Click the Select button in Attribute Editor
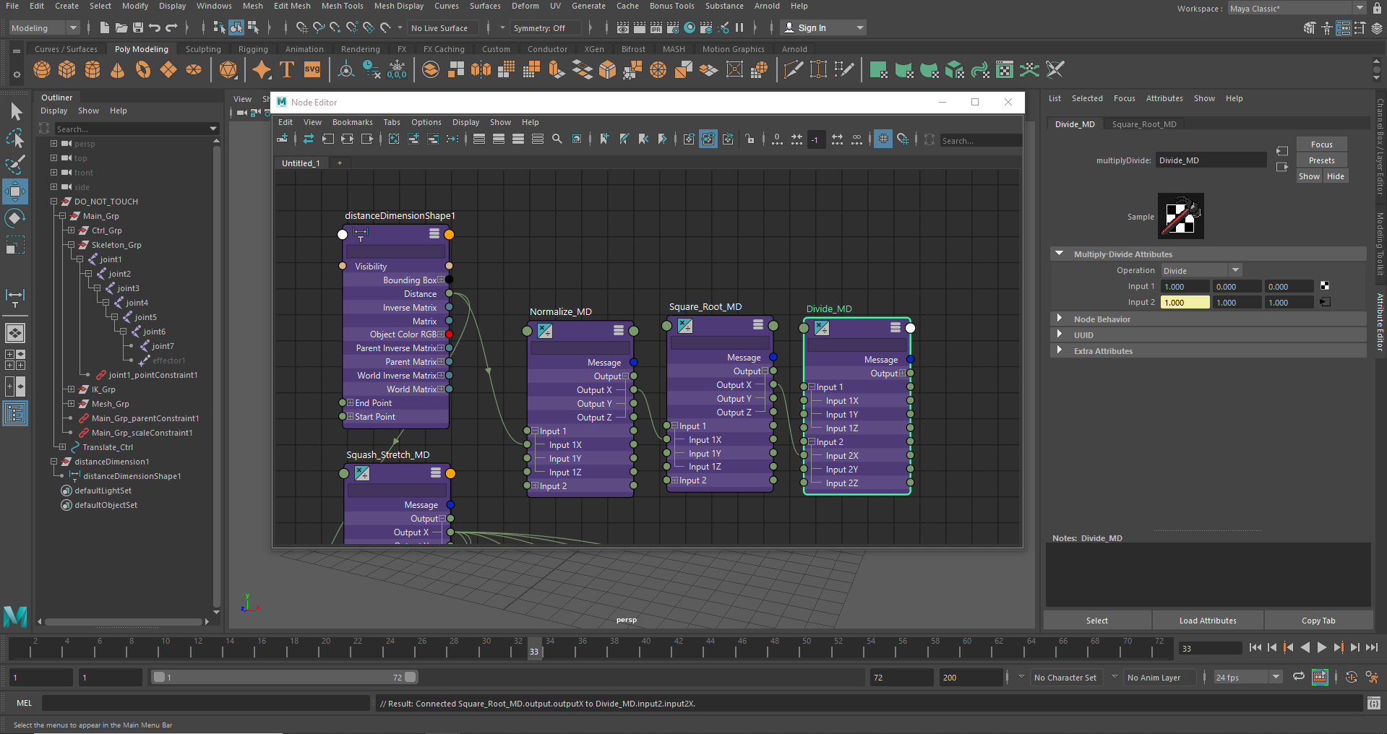The height and width of the screenshot is (734, 1387). (x=1097, y=621)
